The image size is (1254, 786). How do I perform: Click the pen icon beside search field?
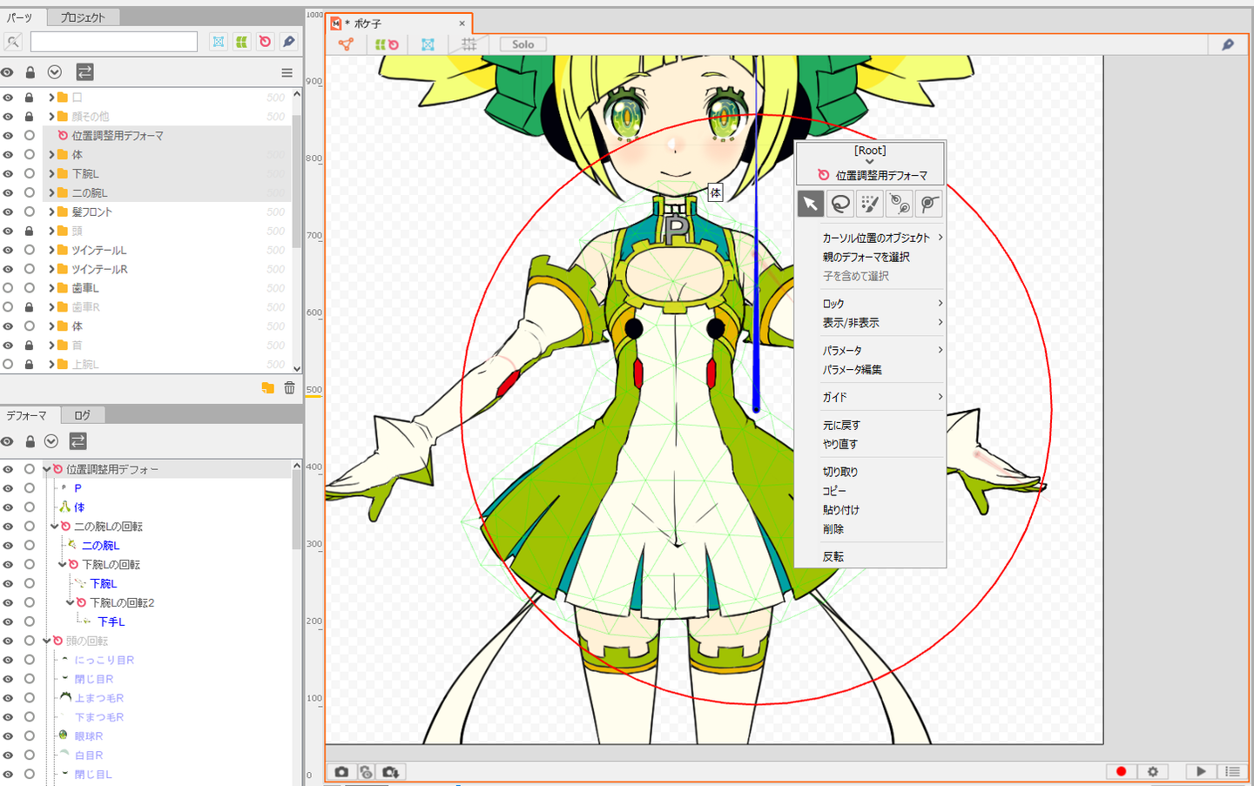pyautogui.click(x=288, y=42)
